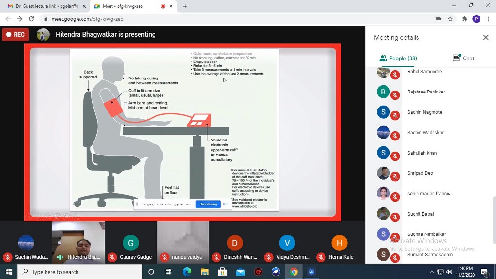This screenshot has height=279, width=496.
Task: Open Chrome three-dot menu
Action: 488,19
